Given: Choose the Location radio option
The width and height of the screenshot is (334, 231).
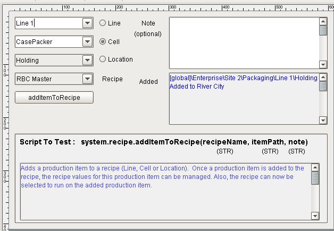Looking at the screenshot, I should pyautogui.click(x=103, y=59).
